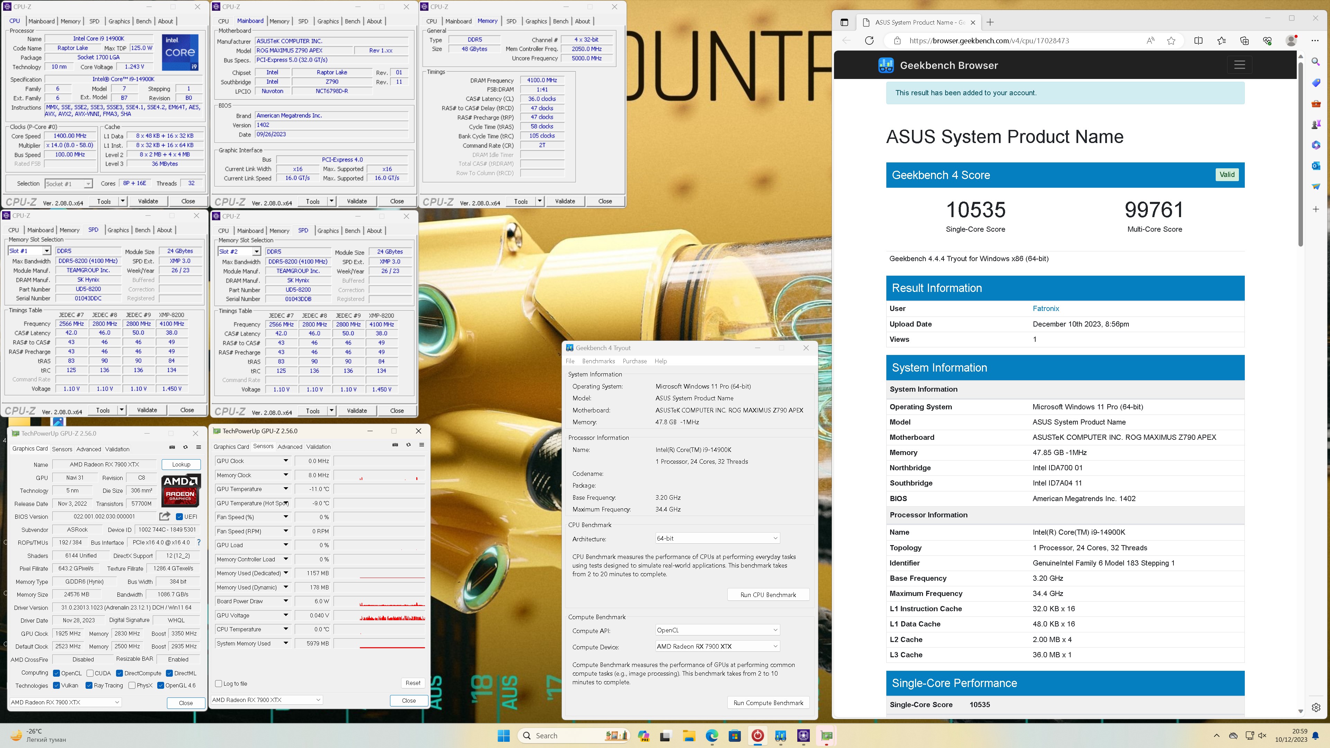This screenshot has height=748, width=1330.
Task: Open Graphics tab in CPU-Z Mainboard window
Action: [328, 21]
